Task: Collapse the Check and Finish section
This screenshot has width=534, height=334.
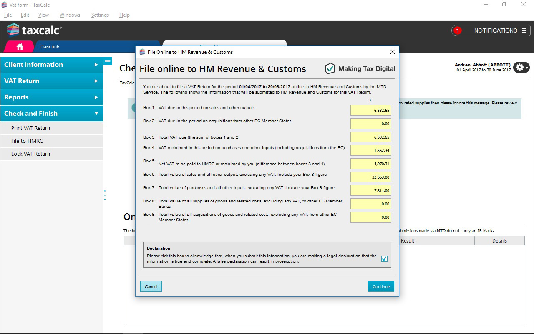Action: pos(51,114)
